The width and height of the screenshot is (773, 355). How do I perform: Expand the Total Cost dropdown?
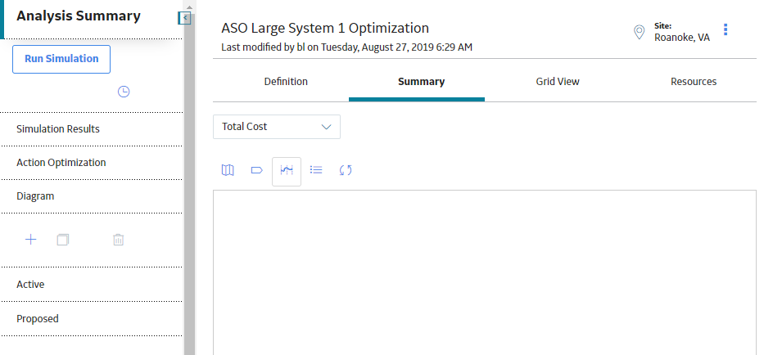pos(277,127)
